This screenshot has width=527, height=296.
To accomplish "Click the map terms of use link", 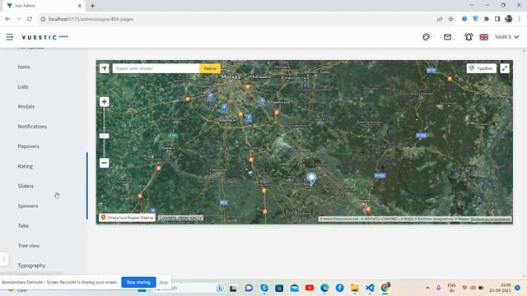I will pos(491,219).
